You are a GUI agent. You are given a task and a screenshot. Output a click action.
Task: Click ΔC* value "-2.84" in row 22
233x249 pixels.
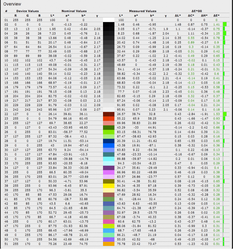tap(191, 114)
